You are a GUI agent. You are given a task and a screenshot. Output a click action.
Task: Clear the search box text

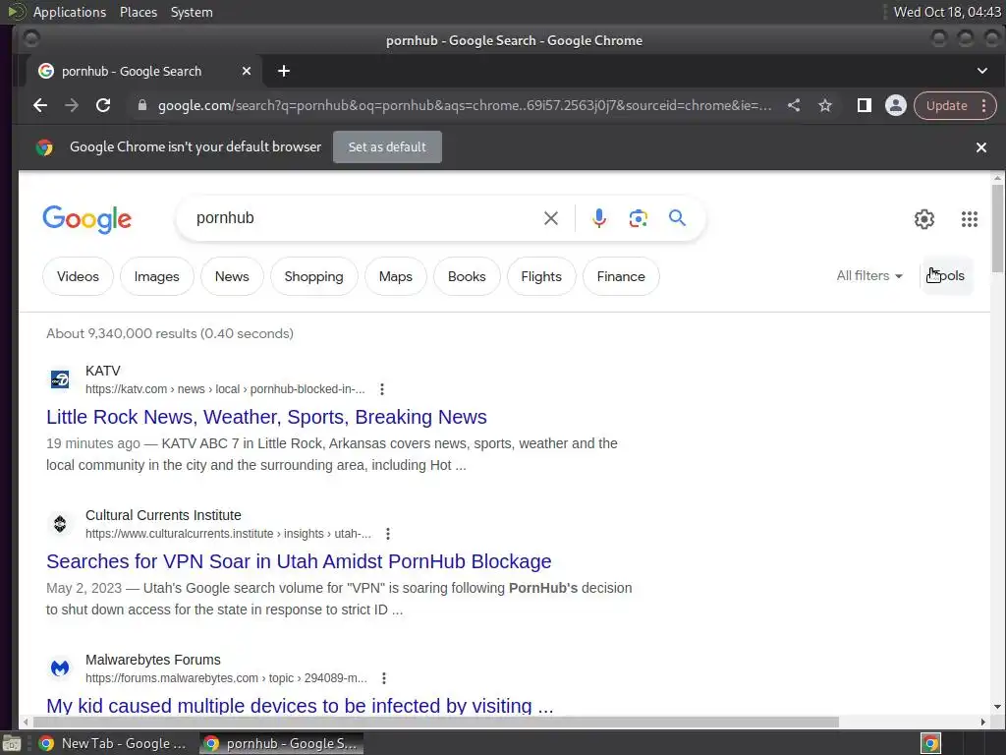550,218
